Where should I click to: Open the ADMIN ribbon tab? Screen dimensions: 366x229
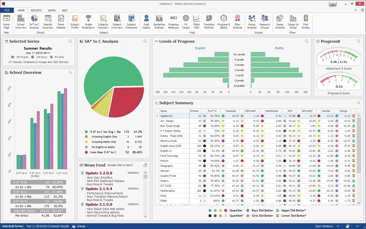click(x=52, y=11)
